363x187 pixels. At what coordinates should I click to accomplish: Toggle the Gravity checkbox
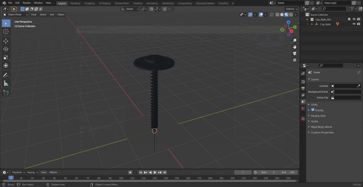[313, 110]
